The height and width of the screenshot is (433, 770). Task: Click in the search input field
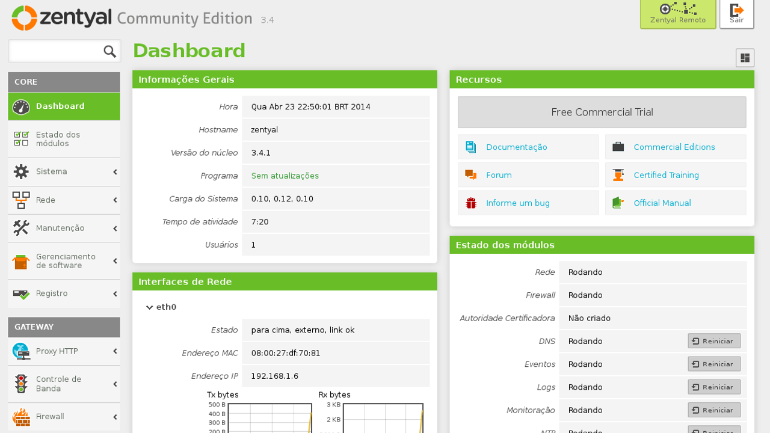55,52
